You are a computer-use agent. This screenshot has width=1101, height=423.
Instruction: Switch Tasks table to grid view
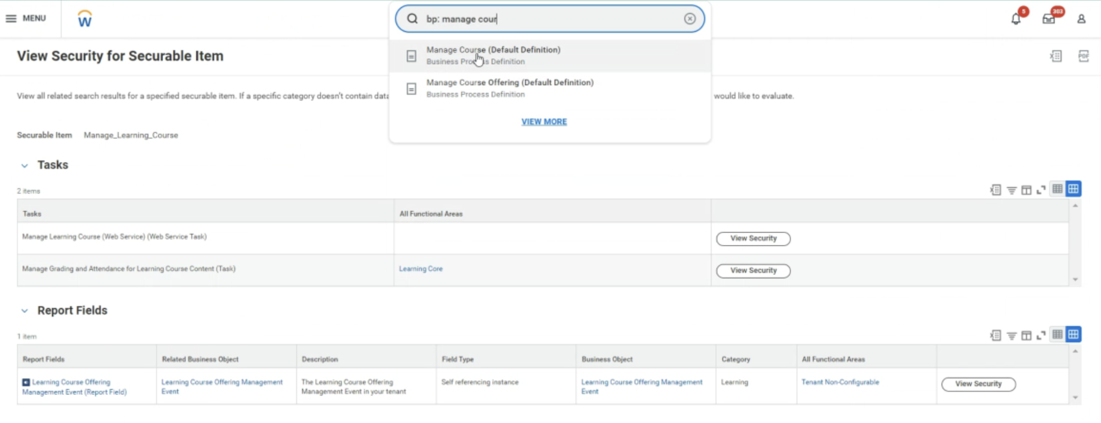[1073, 189]
